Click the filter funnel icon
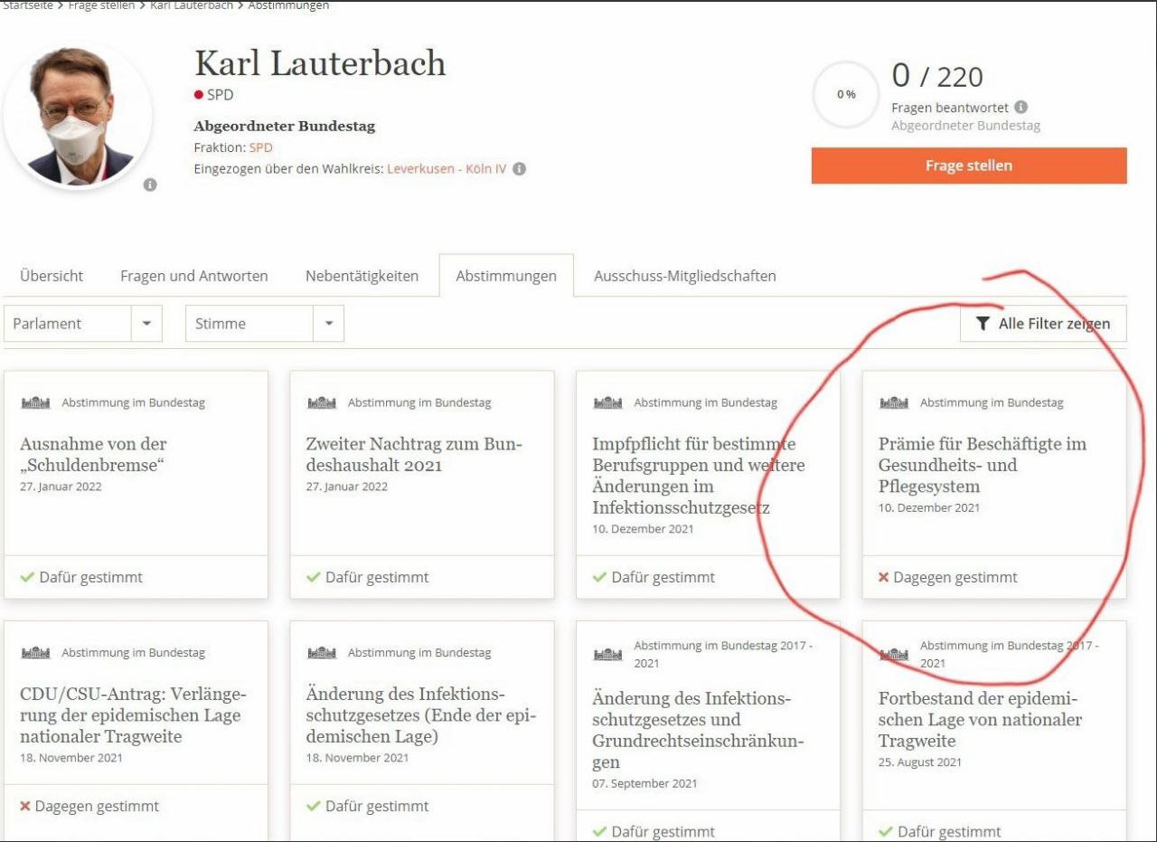 983,324
